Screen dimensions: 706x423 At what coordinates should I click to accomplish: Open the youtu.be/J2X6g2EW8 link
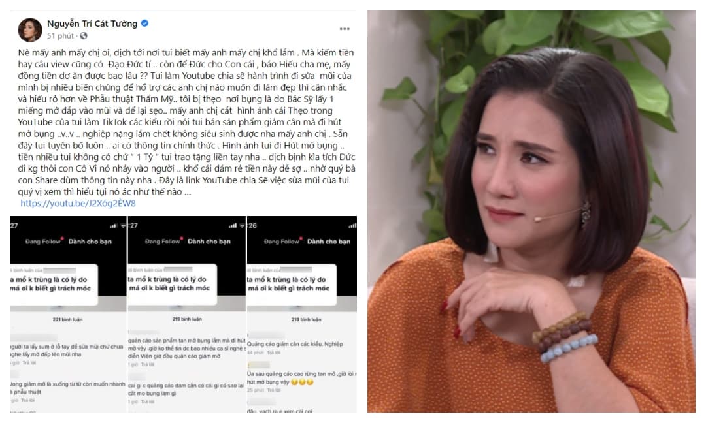pos(78,203)
